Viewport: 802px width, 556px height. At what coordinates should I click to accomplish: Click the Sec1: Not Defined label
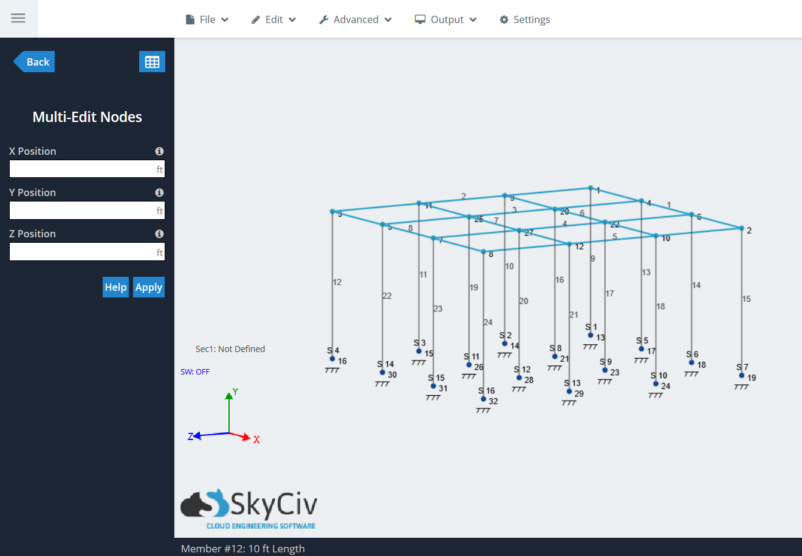tap(230, 349)
